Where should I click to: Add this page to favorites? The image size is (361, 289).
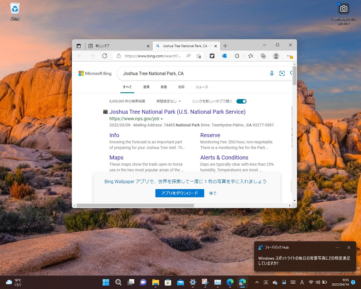(251, 56)
